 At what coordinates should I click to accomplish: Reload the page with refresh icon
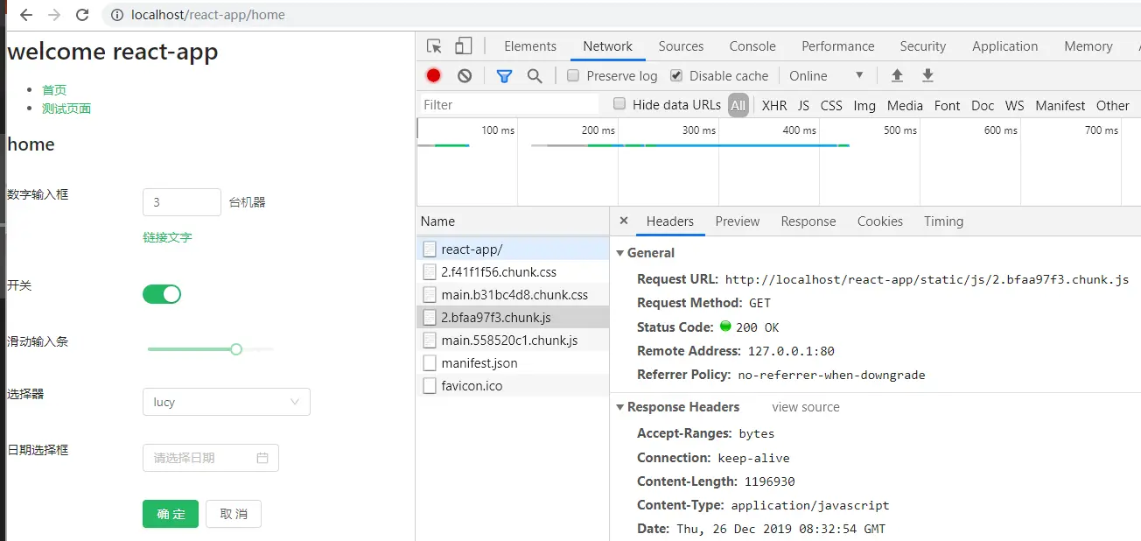(82, 15)
